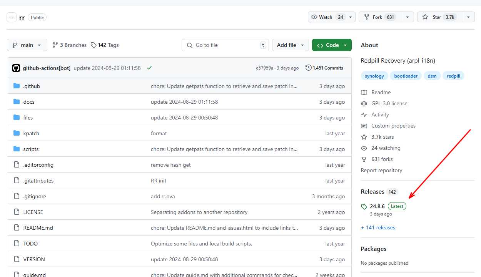Open the + 141 releases link
The width and height of the screenshot is (481, 277).
378,227
